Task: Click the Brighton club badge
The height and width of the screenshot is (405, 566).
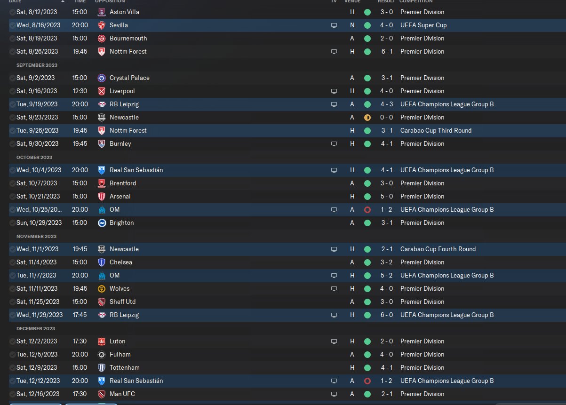Action: [102, 222]
